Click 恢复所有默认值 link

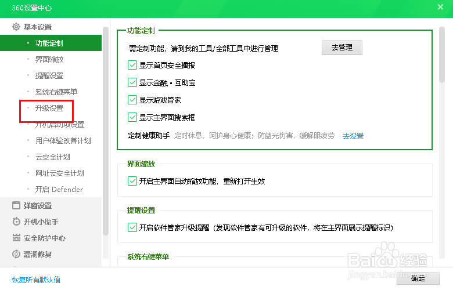pyautogui.click(x=36, y=280)
